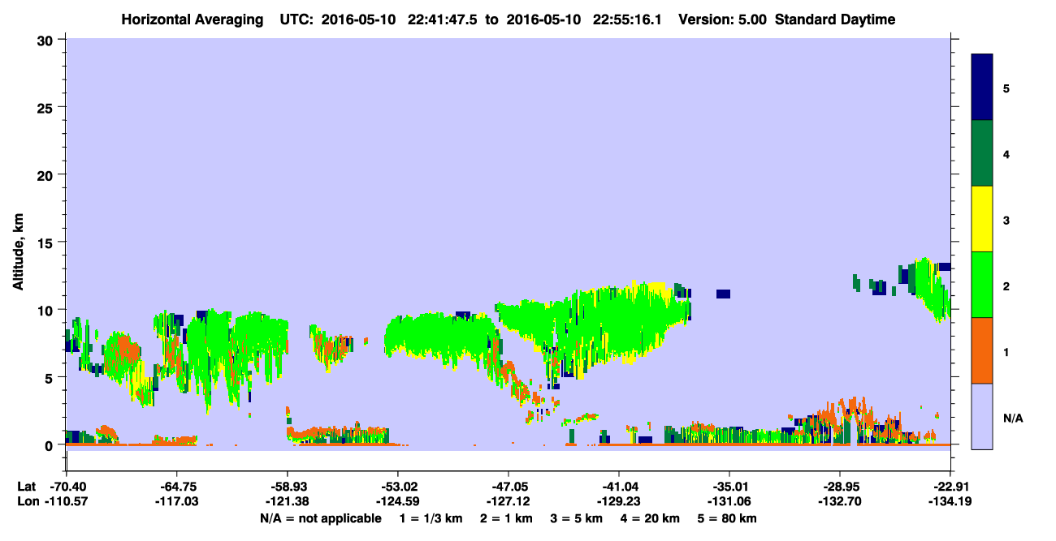Click the lavender N/A colorbar segment
Image resolution: width=1056 pixels, height=541 pixels.
click(x=982, y=415)
